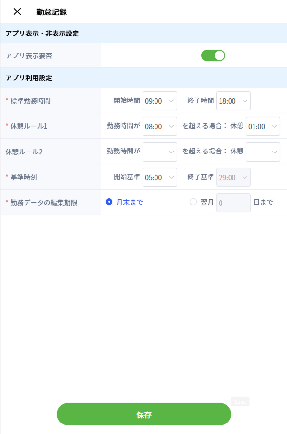287x434 pixels.
Task: Open the empty 休憩ルール2 休憩 dropdown
Action: click(263, 152)
